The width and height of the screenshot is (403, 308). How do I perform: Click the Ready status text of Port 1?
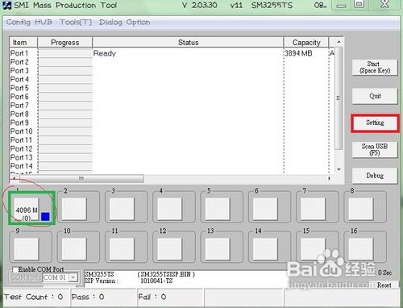tap(105, 53)
